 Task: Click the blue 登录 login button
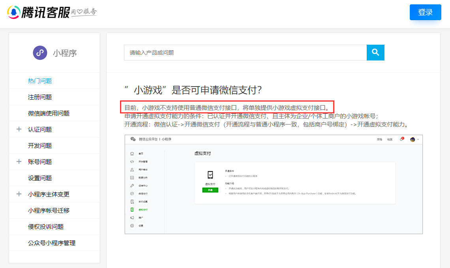pyautogui.click(x=425, y=12)
